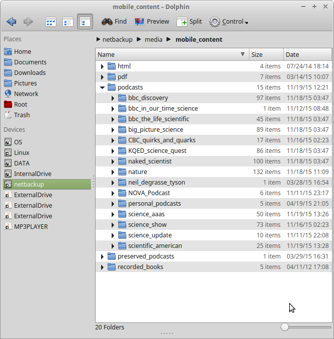Click the Back navigation arrow
The height and width of the screenshot is (339, 334).
point(12,22)
